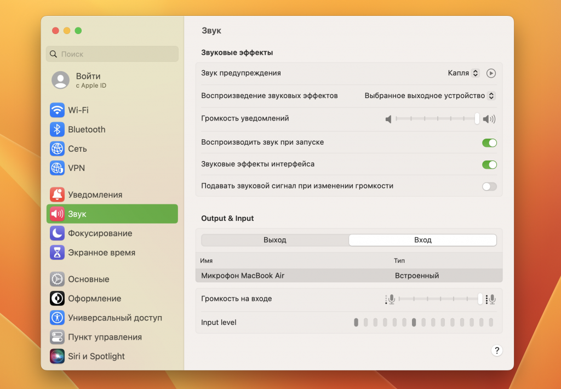
Task: Enable sound feedback on volume change toggle
Action: click(489, 186)
